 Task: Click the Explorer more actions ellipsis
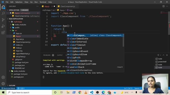37,6
